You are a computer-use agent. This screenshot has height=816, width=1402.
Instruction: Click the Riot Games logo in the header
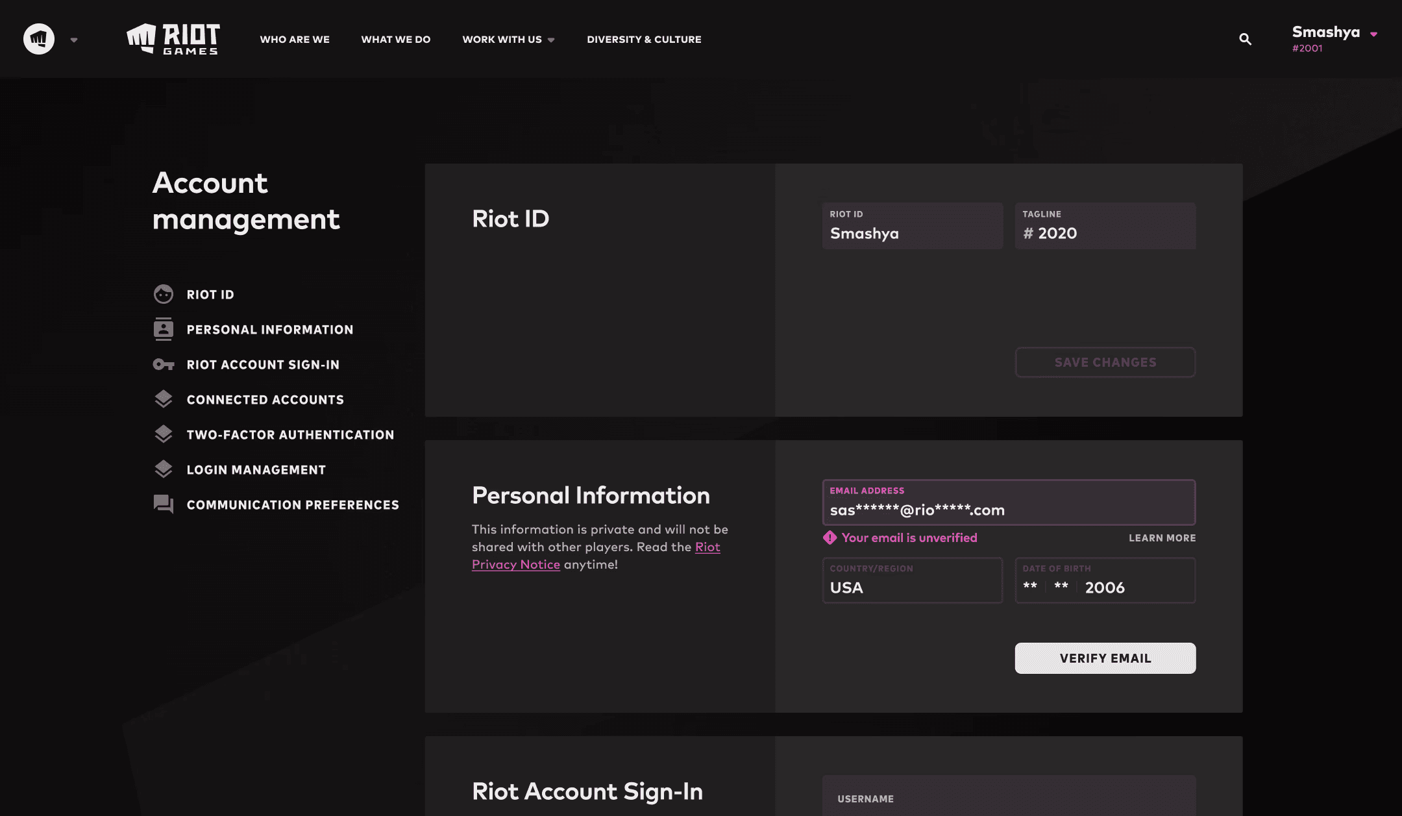tap(173, 39)
